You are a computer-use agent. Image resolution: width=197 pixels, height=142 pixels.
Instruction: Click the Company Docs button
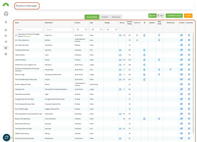pyautogui.click(x=174, y=15)
